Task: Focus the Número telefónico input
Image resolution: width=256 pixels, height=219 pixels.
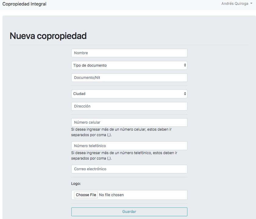Action: click(x=129, y=146)
